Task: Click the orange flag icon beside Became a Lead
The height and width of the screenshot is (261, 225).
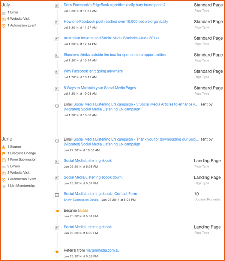Action: tap(57, 211)
